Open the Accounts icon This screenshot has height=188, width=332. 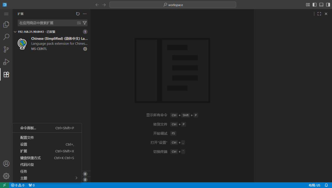coord(6,163)
